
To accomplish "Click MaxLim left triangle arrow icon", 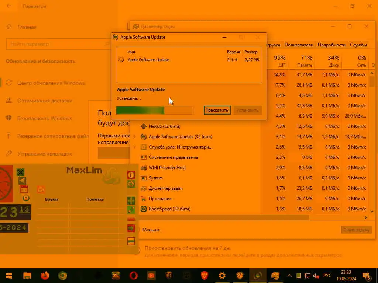I will 22,181.
